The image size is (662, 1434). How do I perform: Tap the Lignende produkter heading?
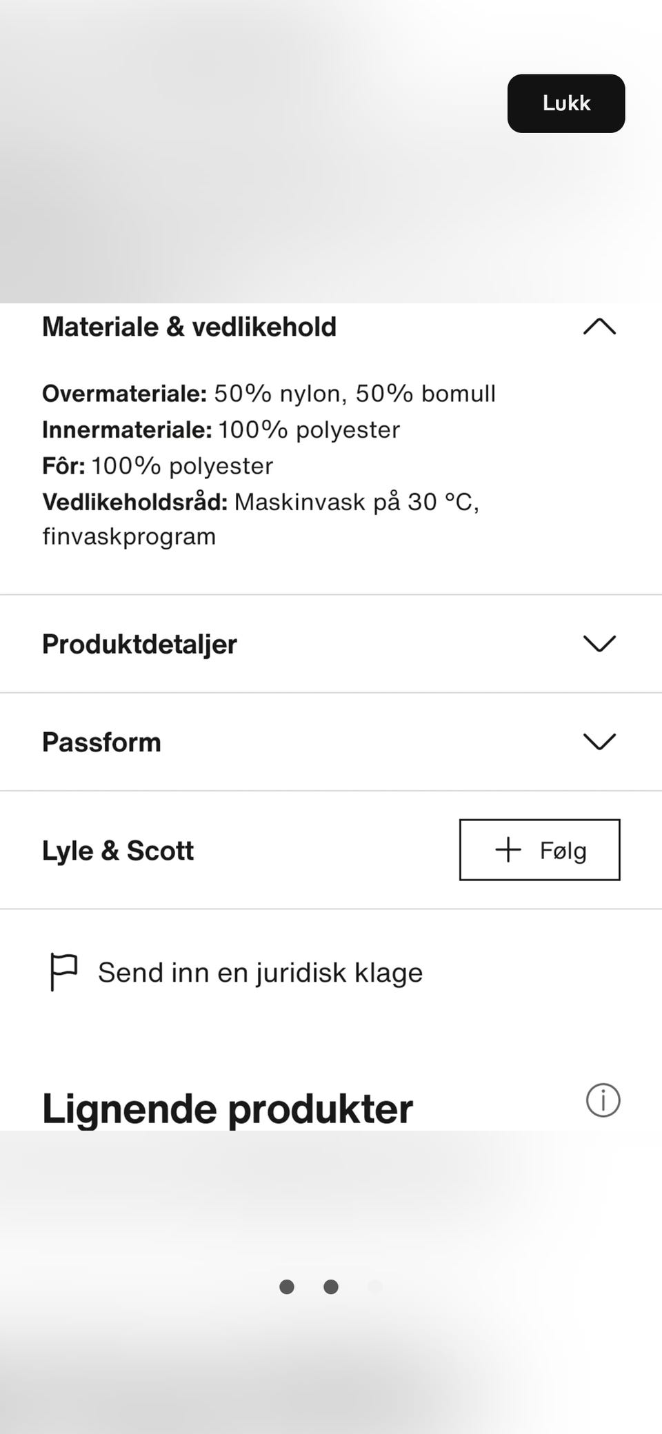click(227, 1109)
